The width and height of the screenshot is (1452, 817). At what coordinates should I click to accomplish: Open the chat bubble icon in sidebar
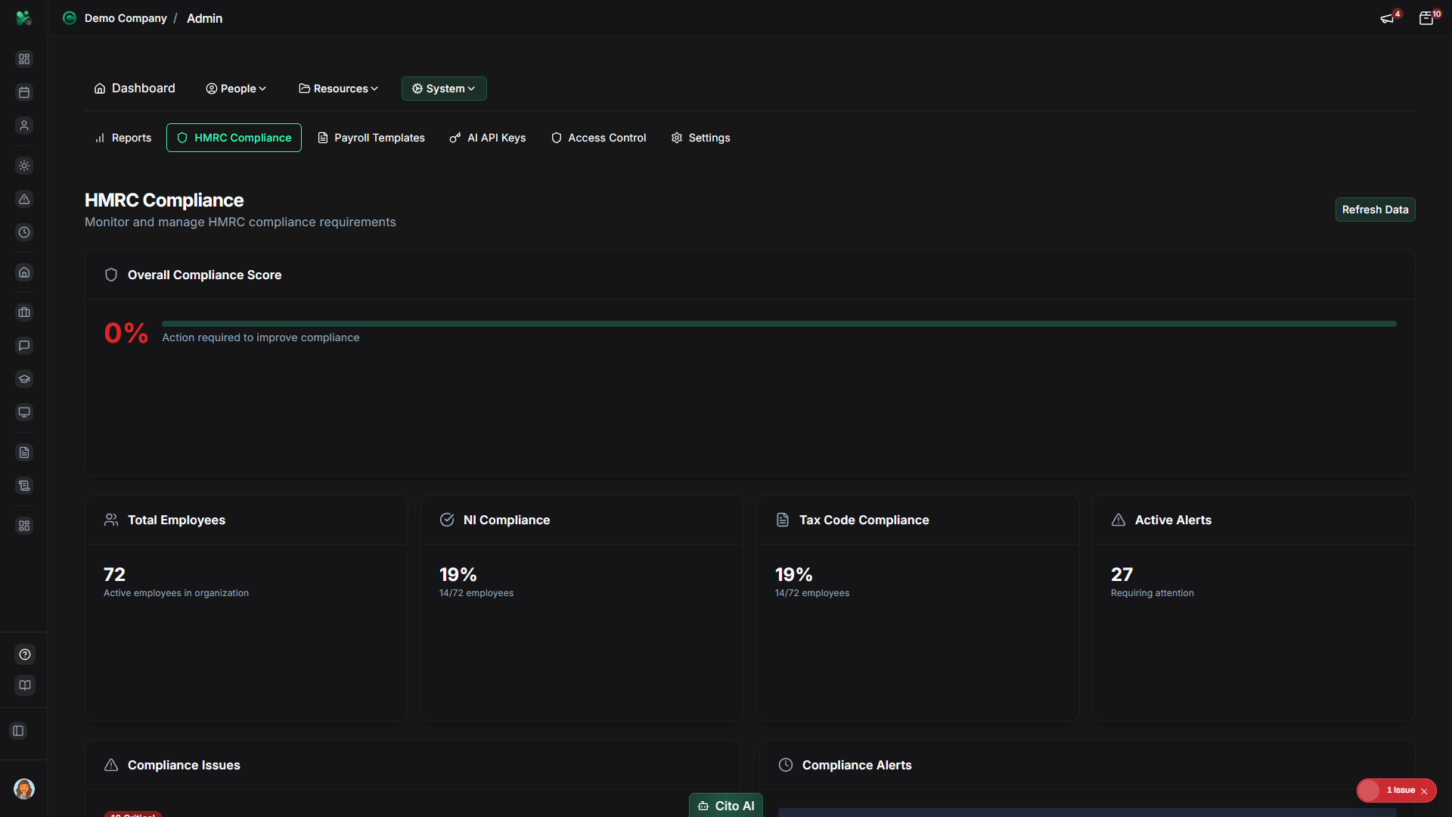(x=24, y=346)
